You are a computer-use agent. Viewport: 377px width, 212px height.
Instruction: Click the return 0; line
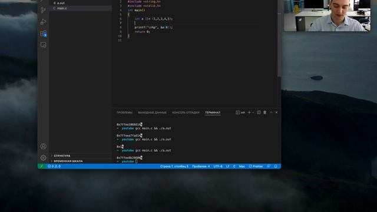coord(142,32)
